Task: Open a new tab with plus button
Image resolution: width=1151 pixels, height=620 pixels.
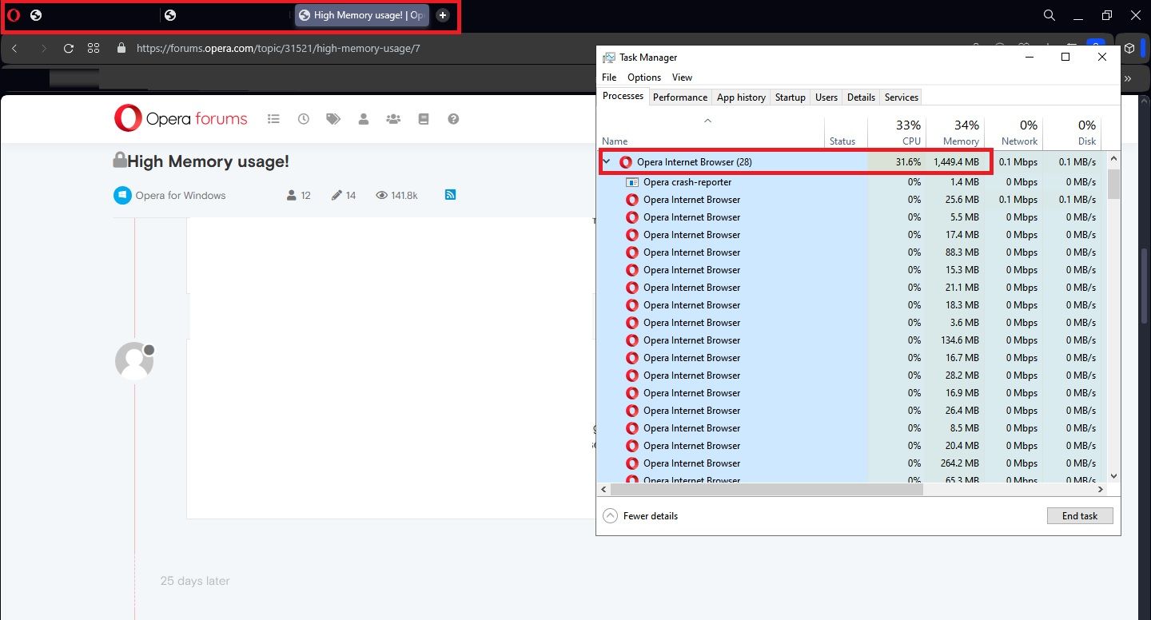Action: (443, 15)
